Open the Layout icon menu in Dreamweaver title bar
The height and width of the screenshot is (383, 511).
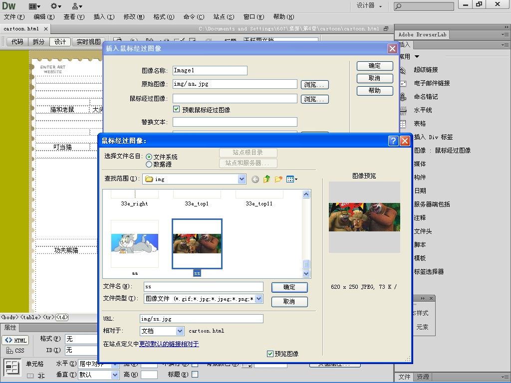pyautogui.click(x=34, y=6)
